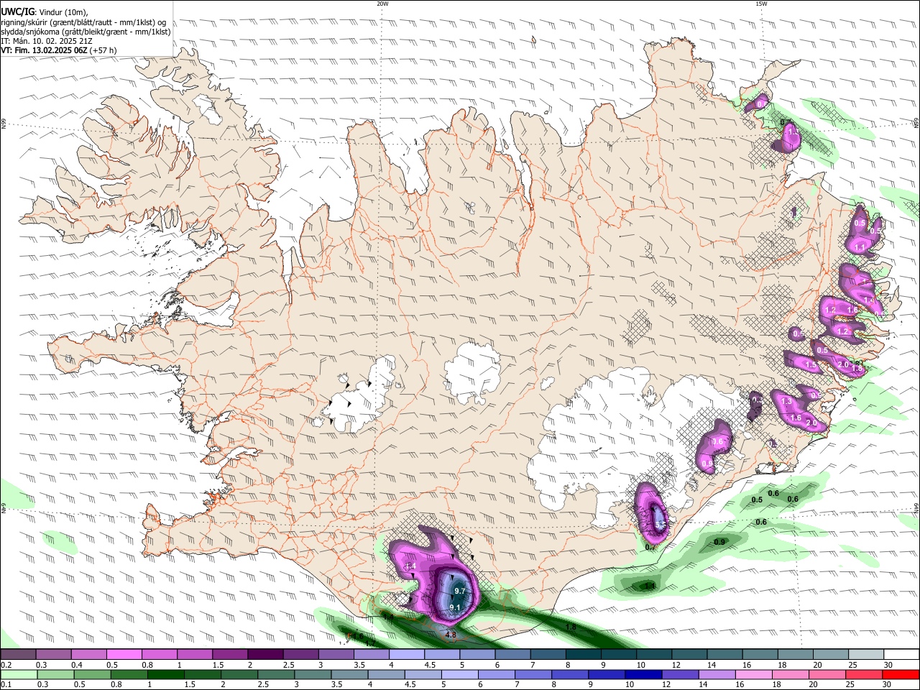The width and height of the screenshot is (920, 690).
Task: Pick the light lavender 4 swatch in upper scale
Action: coord(407,655)
